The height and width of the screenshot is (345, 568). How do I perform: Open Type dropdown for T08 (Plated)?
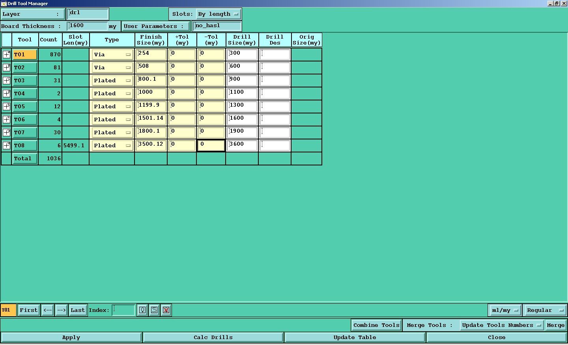click(112, 145)
